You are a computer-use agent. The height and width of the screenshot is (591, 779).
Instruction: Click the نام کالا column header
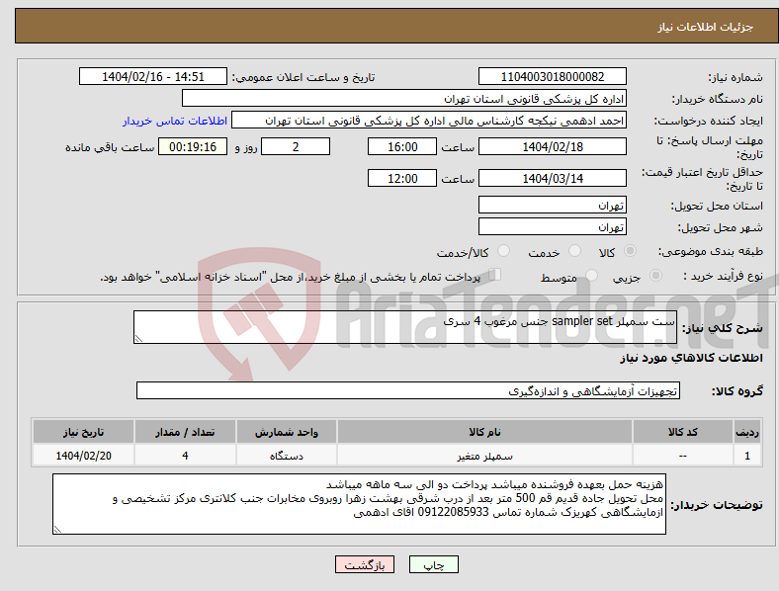click(484, 432)
